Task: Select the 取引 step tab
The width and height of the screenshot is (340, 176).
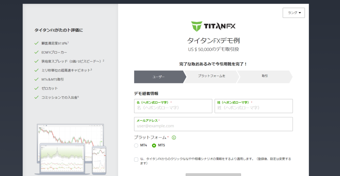Action: click(x=265, y=77)
